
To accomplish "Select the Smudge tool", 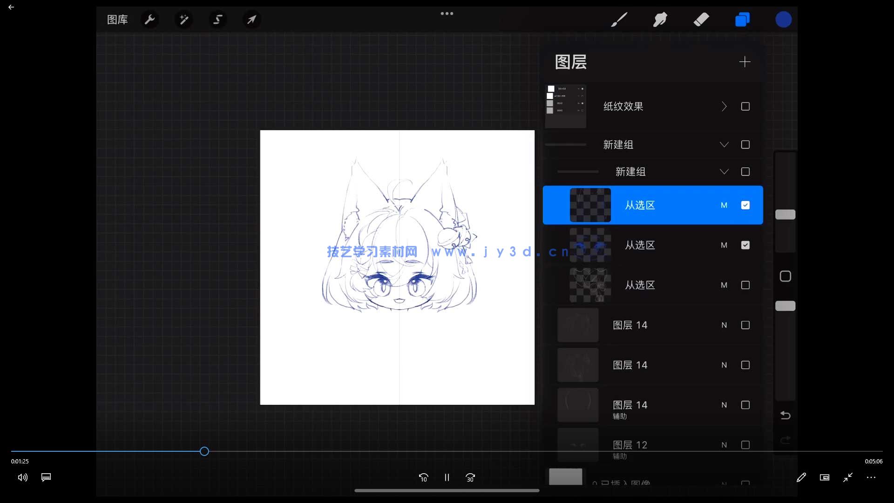I will [x=660, y=20].
